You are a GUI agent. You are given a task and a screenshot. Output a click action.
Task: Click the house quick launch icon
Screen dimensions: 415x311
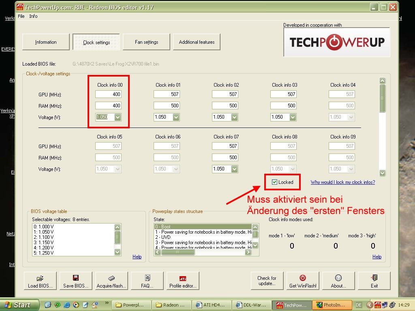point(94,305)
